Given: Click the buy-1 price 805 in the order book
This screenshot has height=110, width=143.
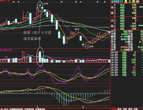Looking at the screenshot, I should point(122,18).
